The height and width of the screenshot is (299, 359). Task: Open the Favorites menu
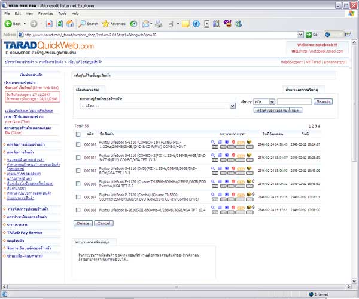[x=45, y=14]
